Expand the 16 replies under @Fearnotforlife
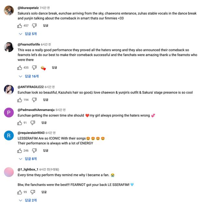Image resolution: width=201 pixels, height=207 pixels. [x=29, y=76]
